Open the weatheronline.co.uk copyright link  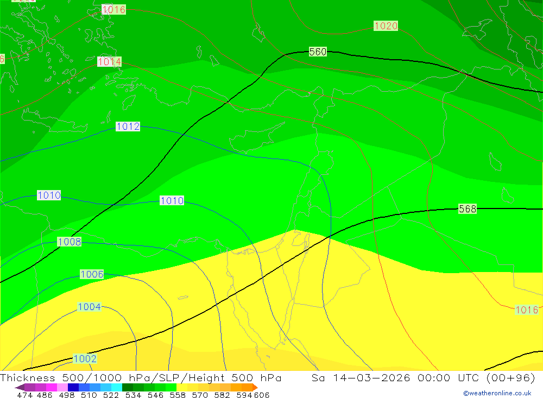click(x=497, y=393)
